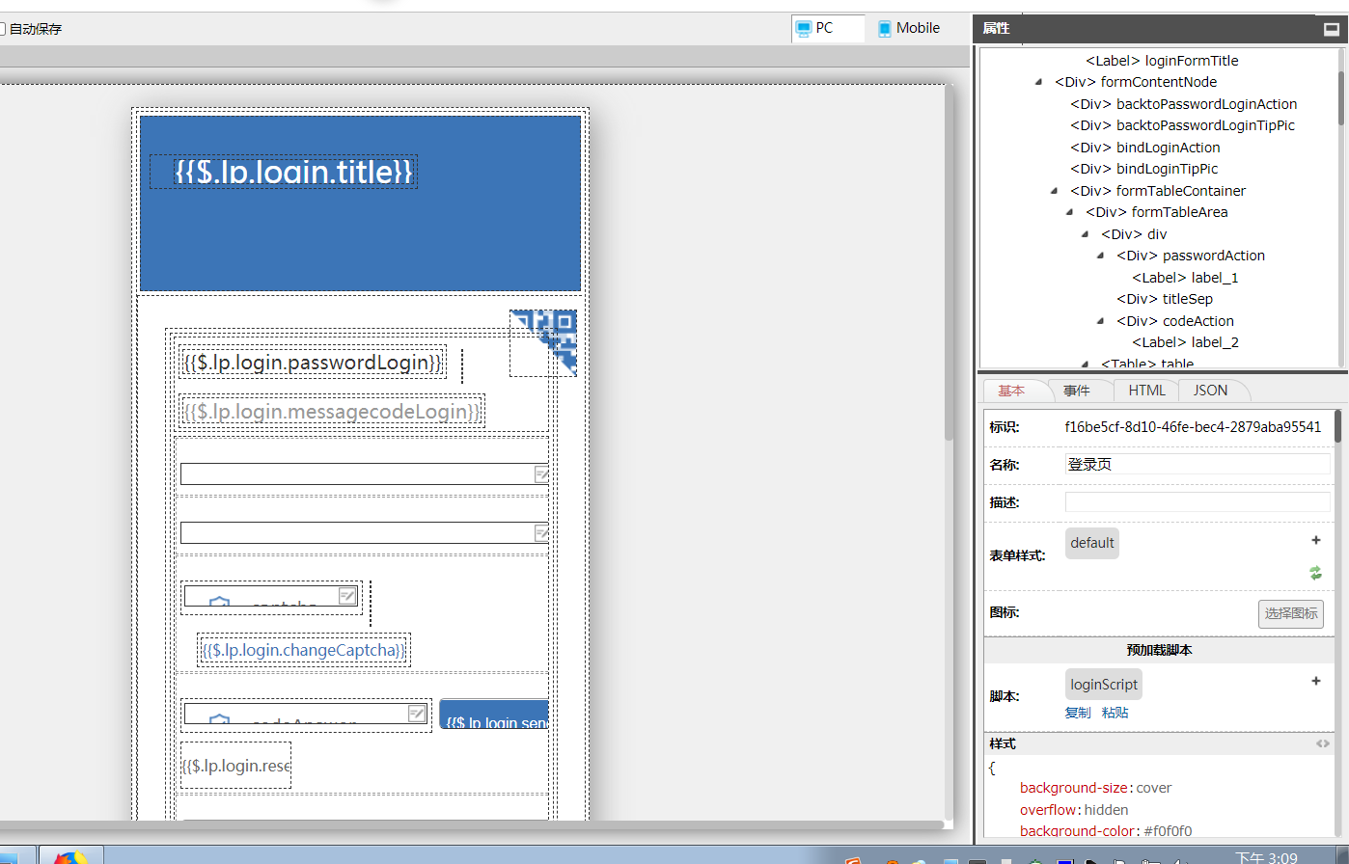Select label_1 in the tree
The height and width of the screenshot is (864, 1349).
pos(1185,278)
